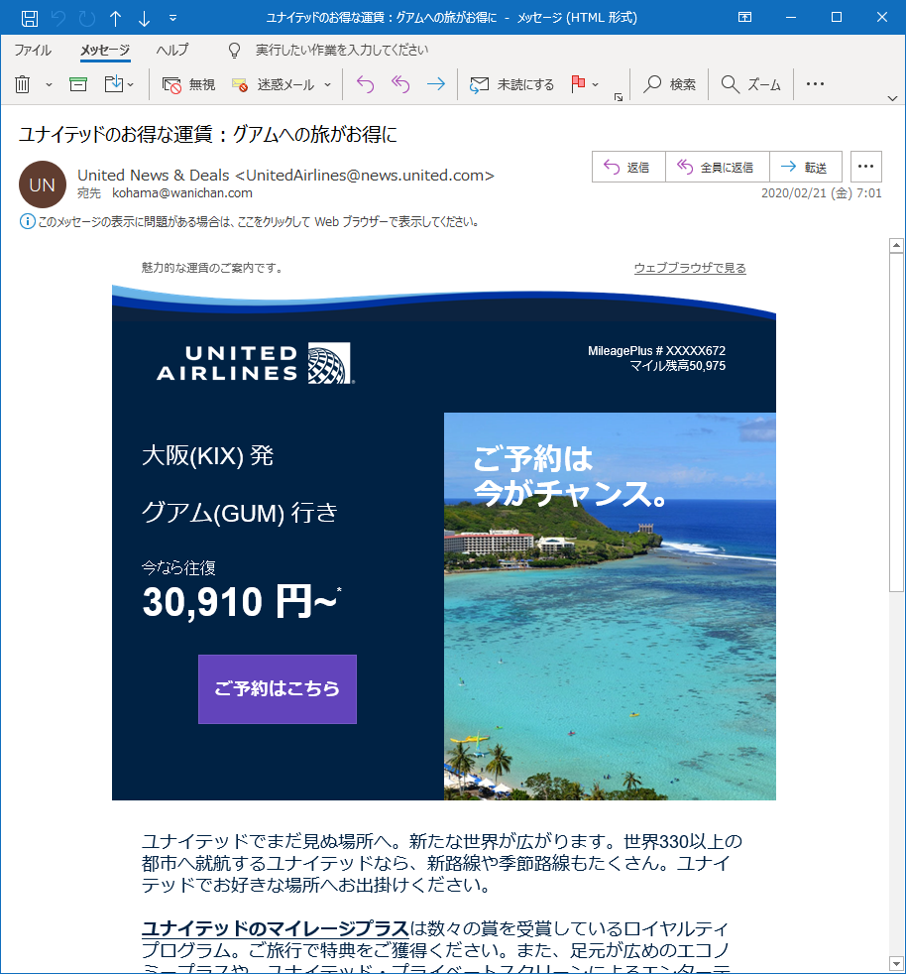The image size is (906, 974).
Task: Click the ribbon Reply All icon
Action: [400, 84]
